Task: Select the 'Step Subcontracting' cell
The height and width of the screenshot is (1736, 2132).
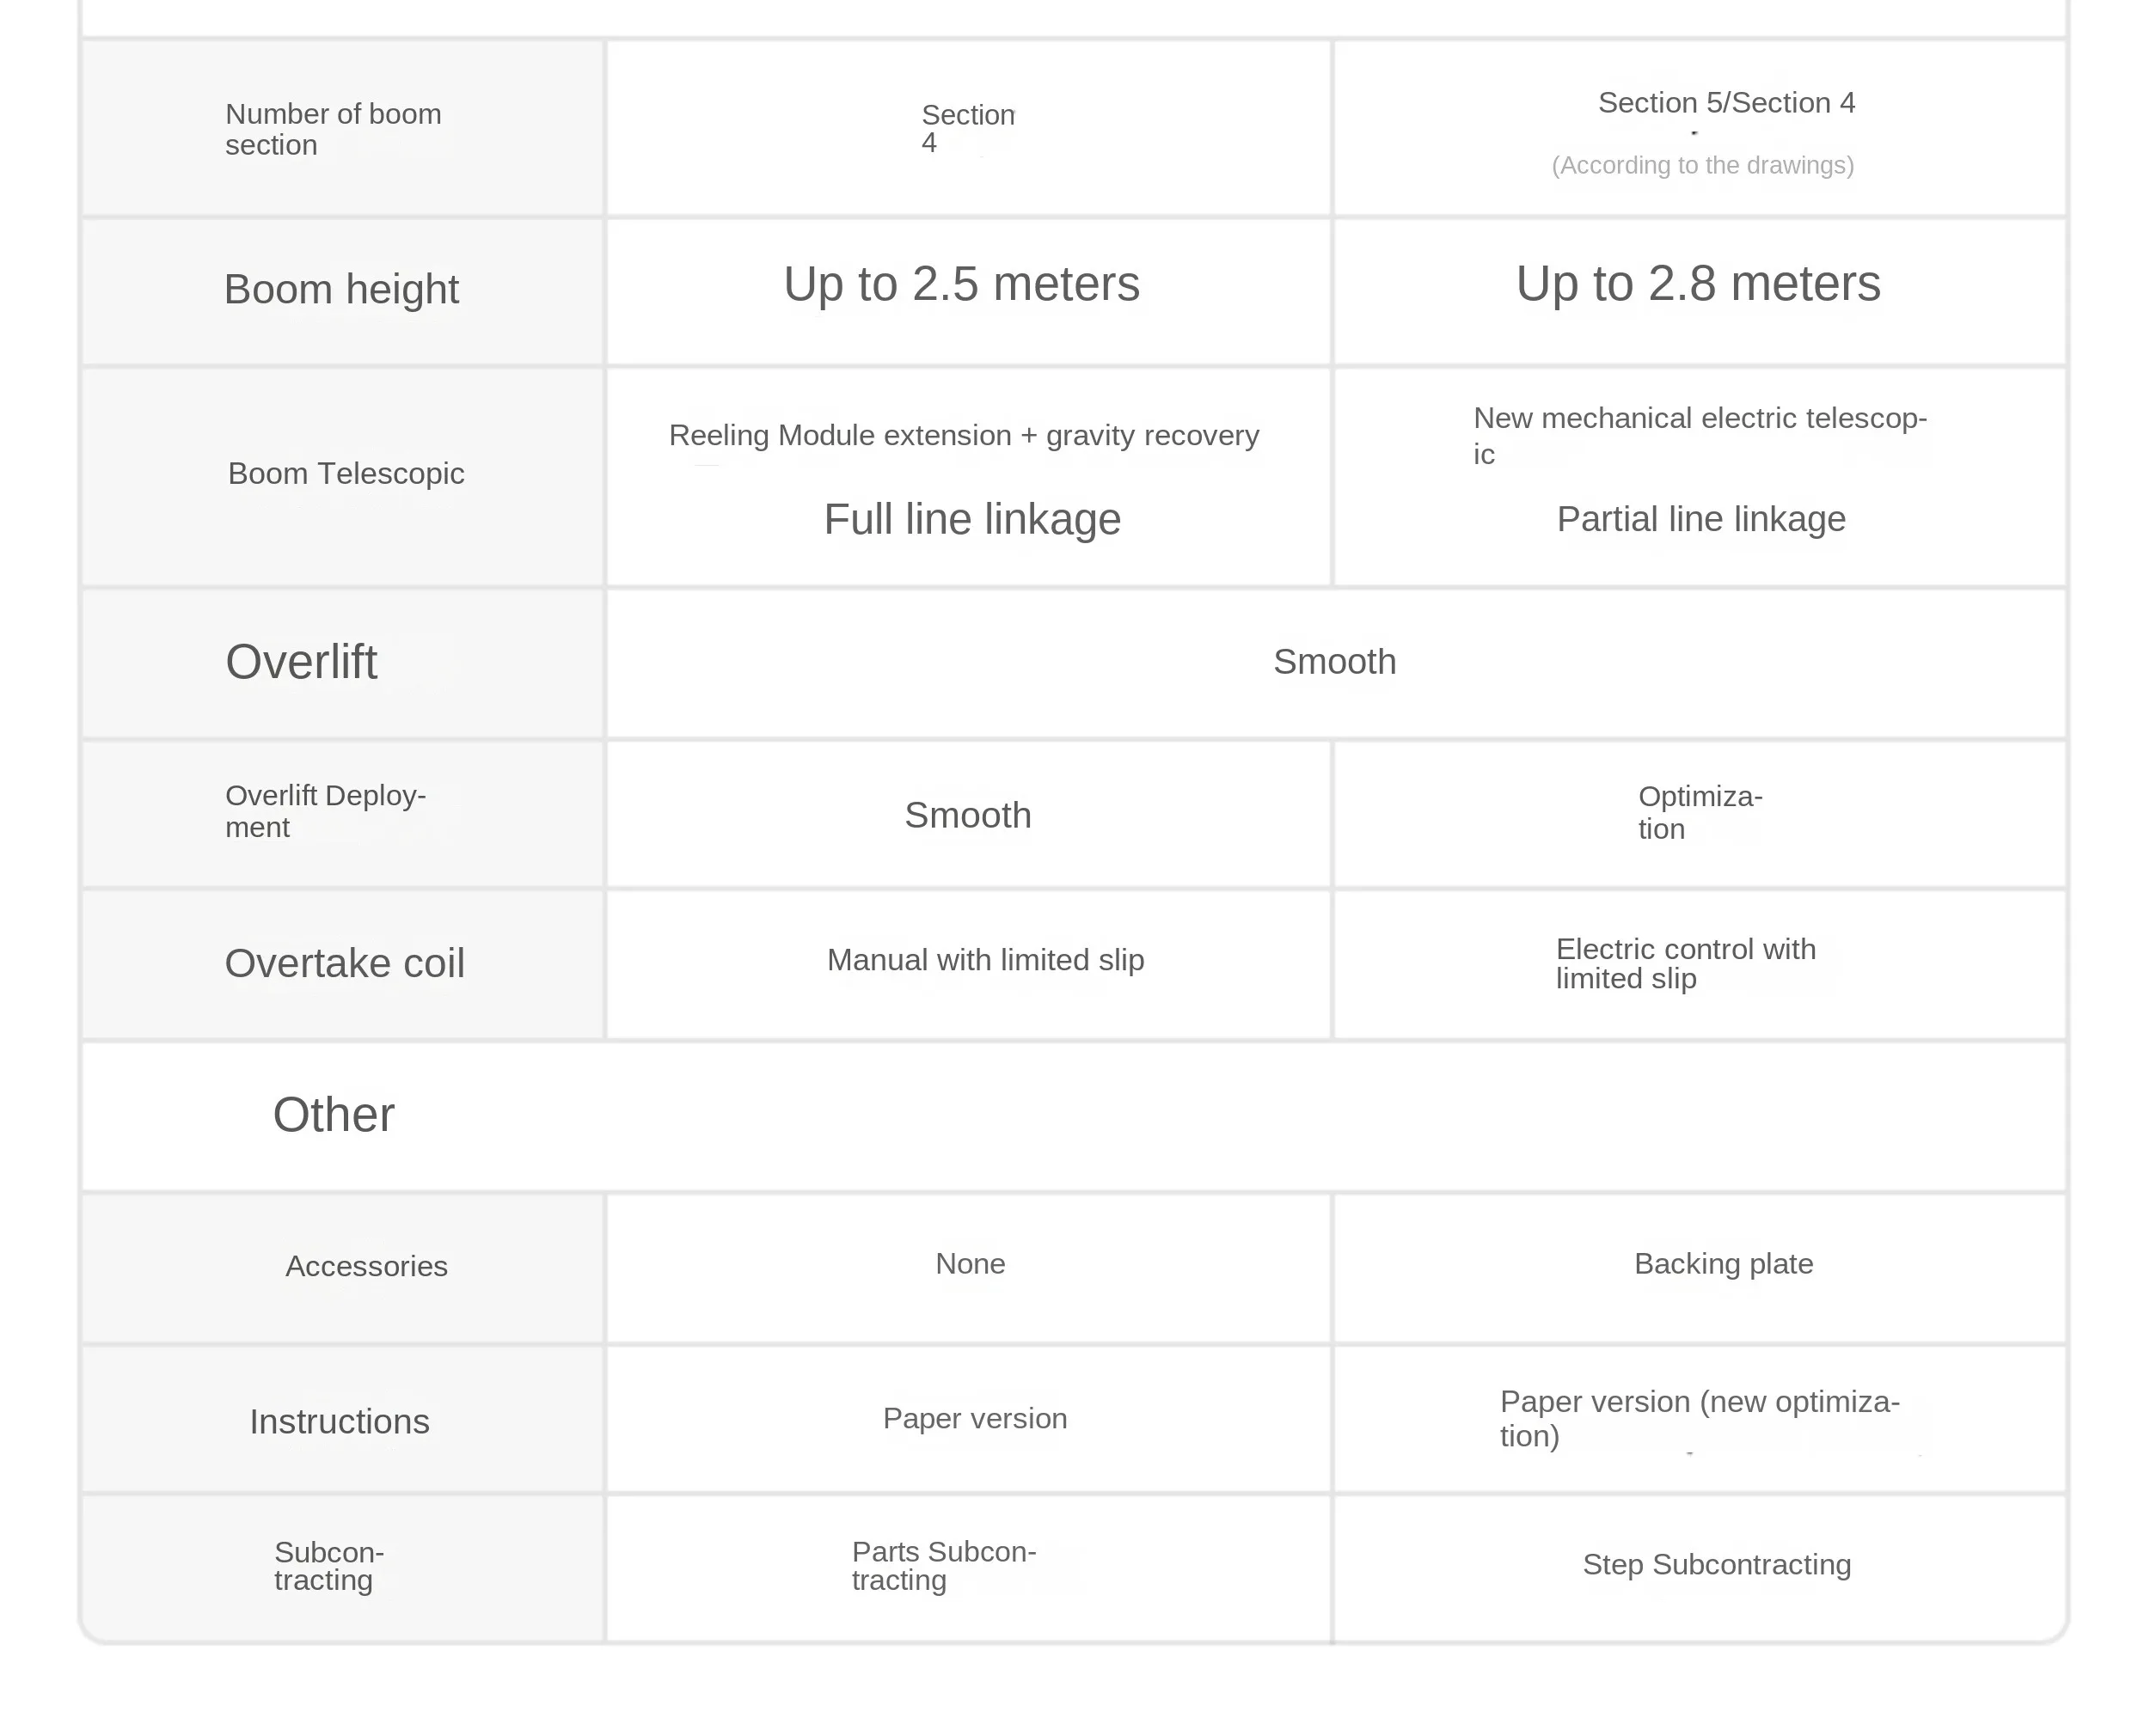Action: pos(1716,1565)
